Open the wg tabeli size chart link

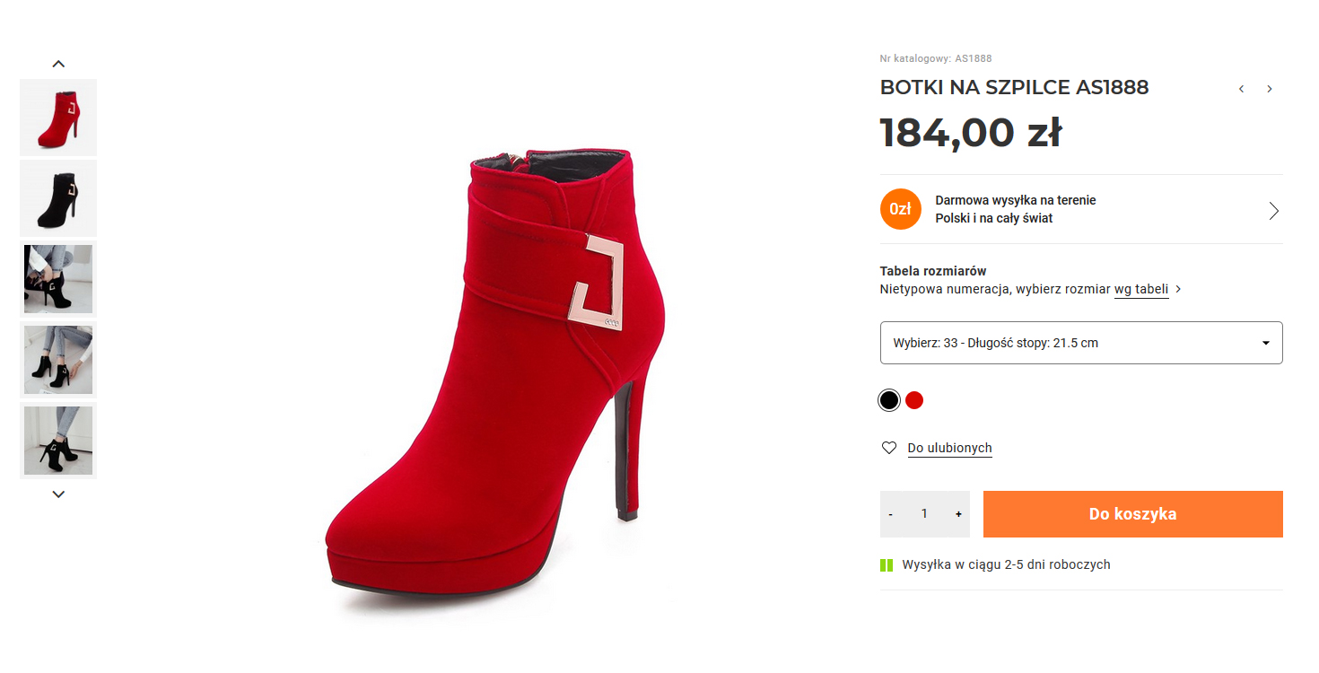point(1141,290)
